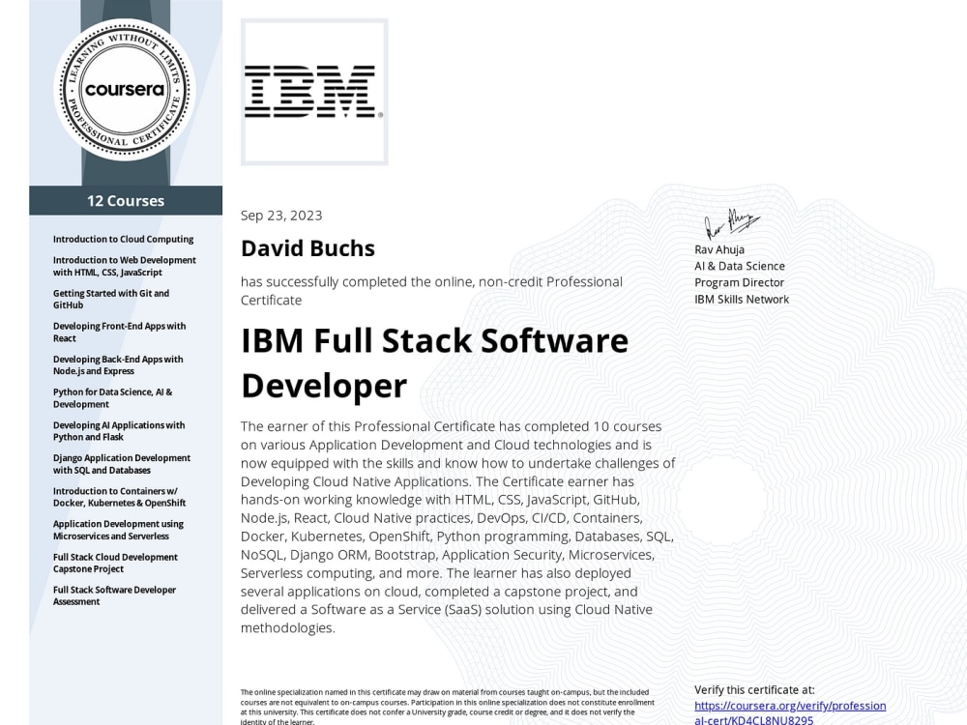This screenshot has height=725, width=967.
Task: Select 'Django Application Development with SQL and Databases'
Action: pyautogui.click(x=122, y=464)
